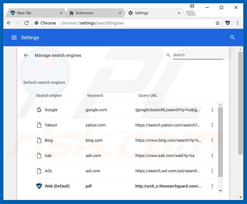
Task: Click the Query URL column header
Action: (148, 95)
